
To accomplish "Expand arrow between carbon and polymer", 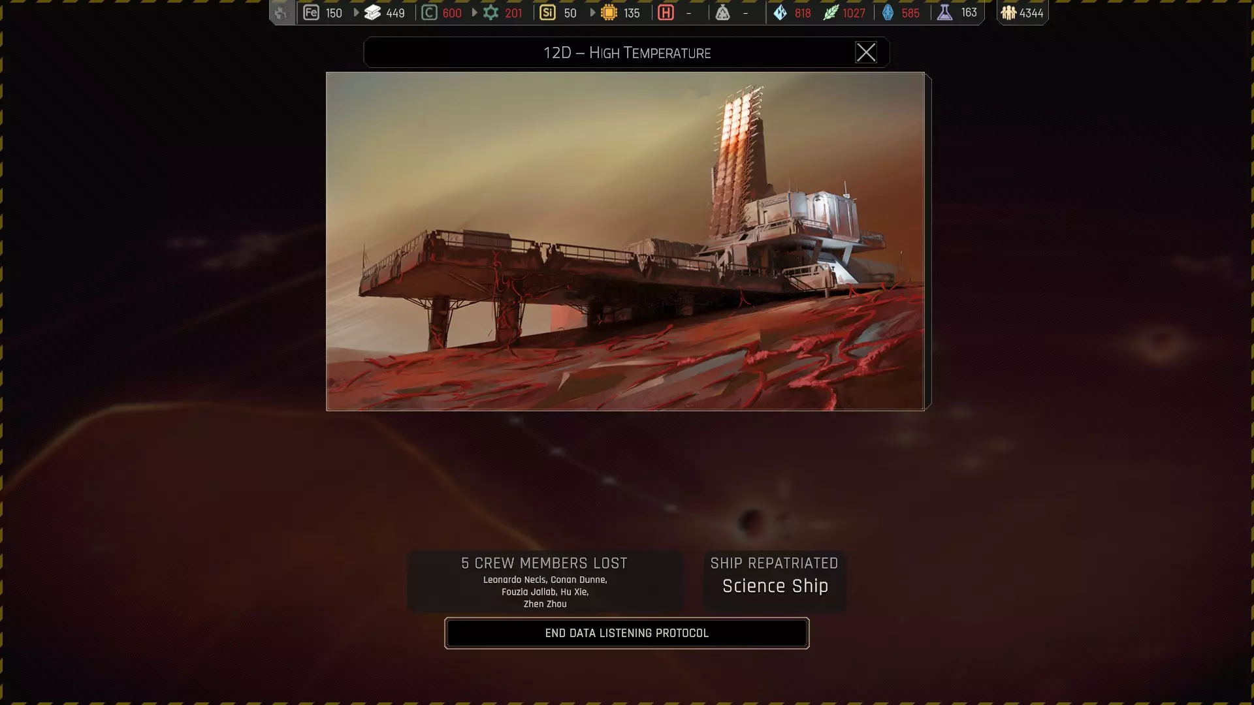I will pyautogui.click(x=475, y=12).
